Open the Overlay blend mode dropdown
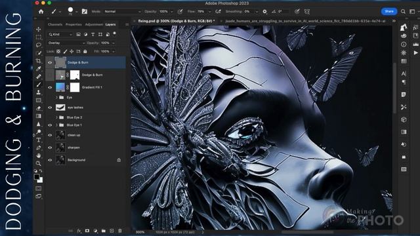 point(66,43)
